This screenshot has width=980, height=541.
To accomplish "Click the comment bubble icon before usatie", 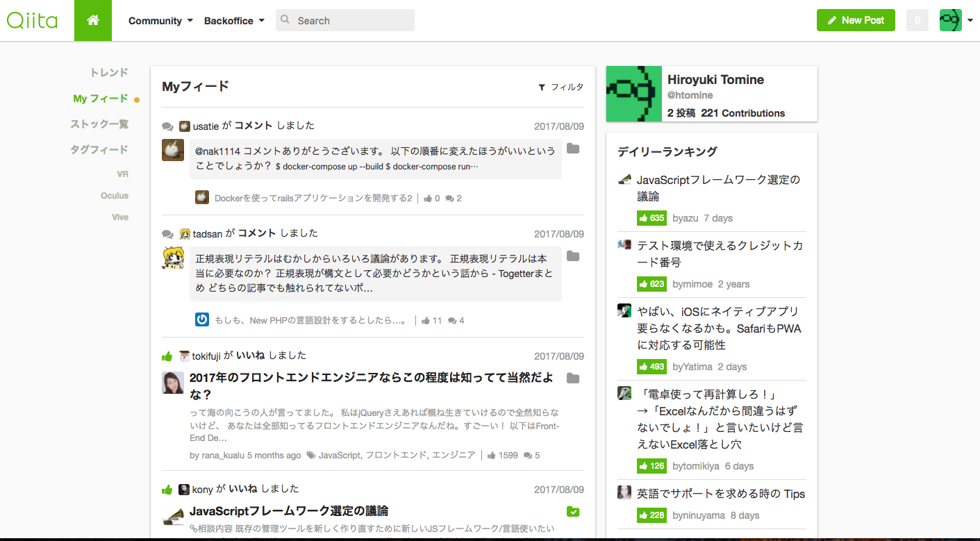I will click(167, 126).
